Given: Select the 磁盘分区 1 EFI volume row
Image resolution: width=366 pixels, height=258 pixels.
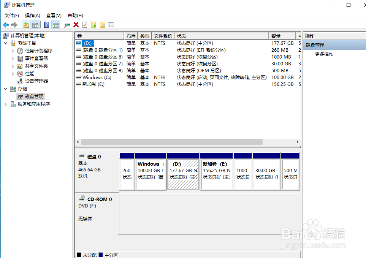Looking at the screenshot, I should click(188, 50).
